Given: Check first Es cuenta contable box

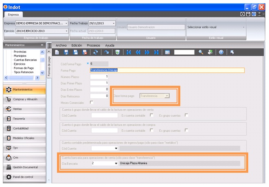Looking at the screenshot, I should [x=151, y=115].
